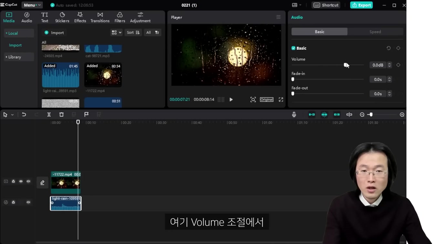Click the Volume 0.0dB input field
434x244 pixels.
[378, 65]
